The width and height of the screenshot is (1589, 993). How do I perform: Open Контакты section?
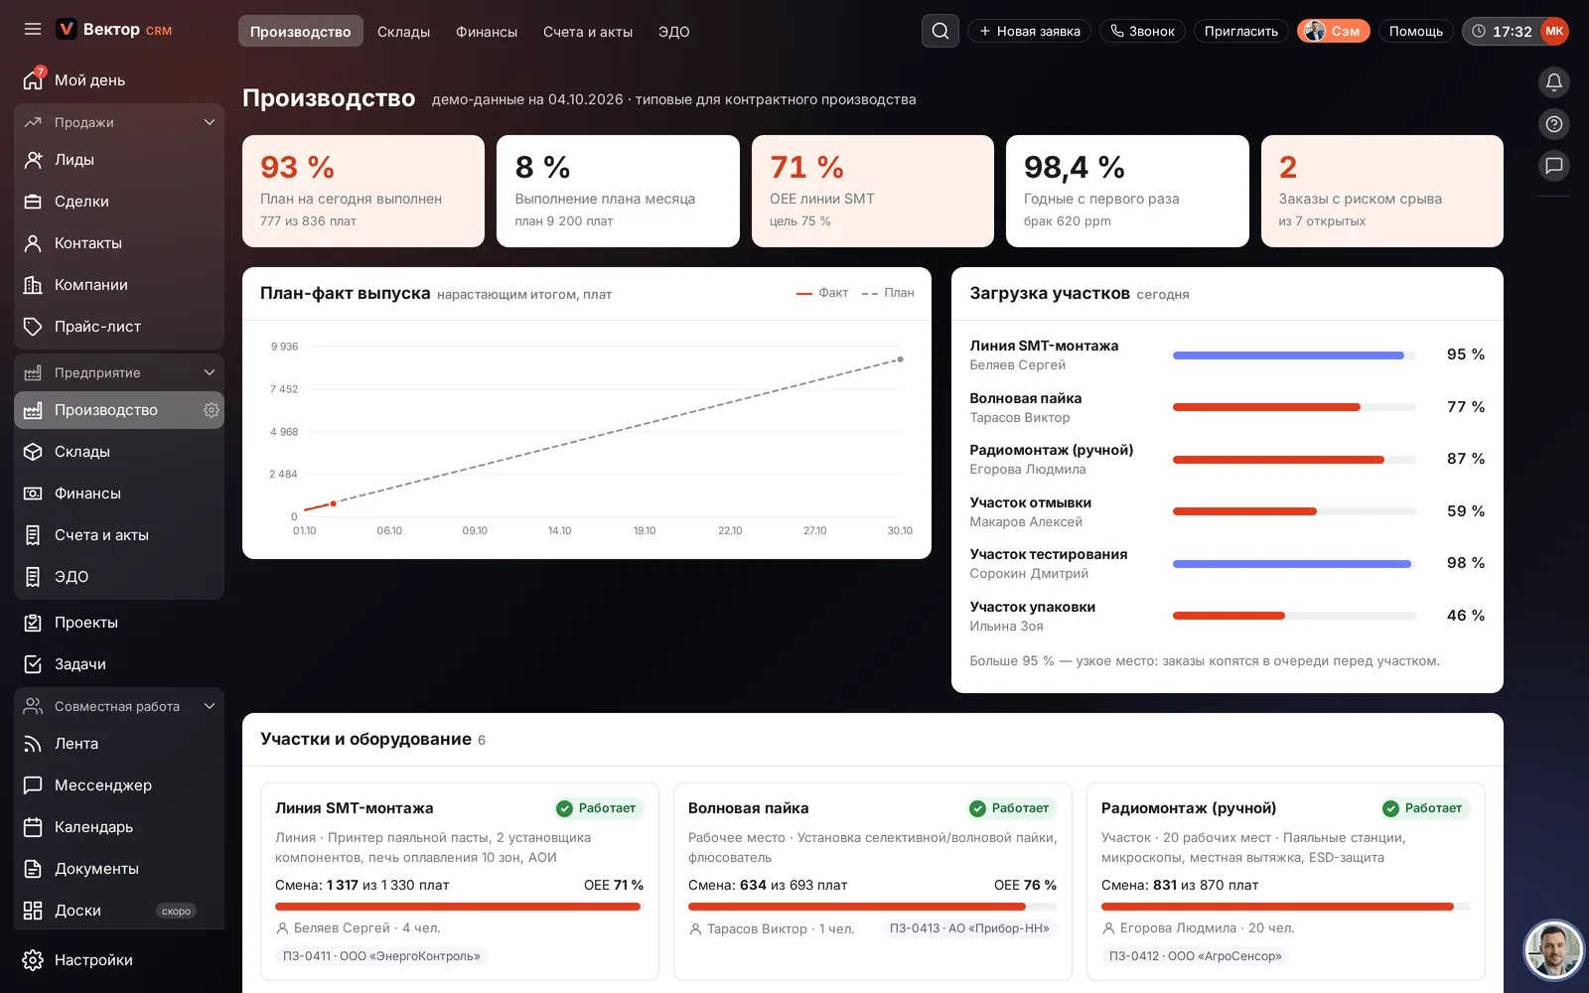119,243
